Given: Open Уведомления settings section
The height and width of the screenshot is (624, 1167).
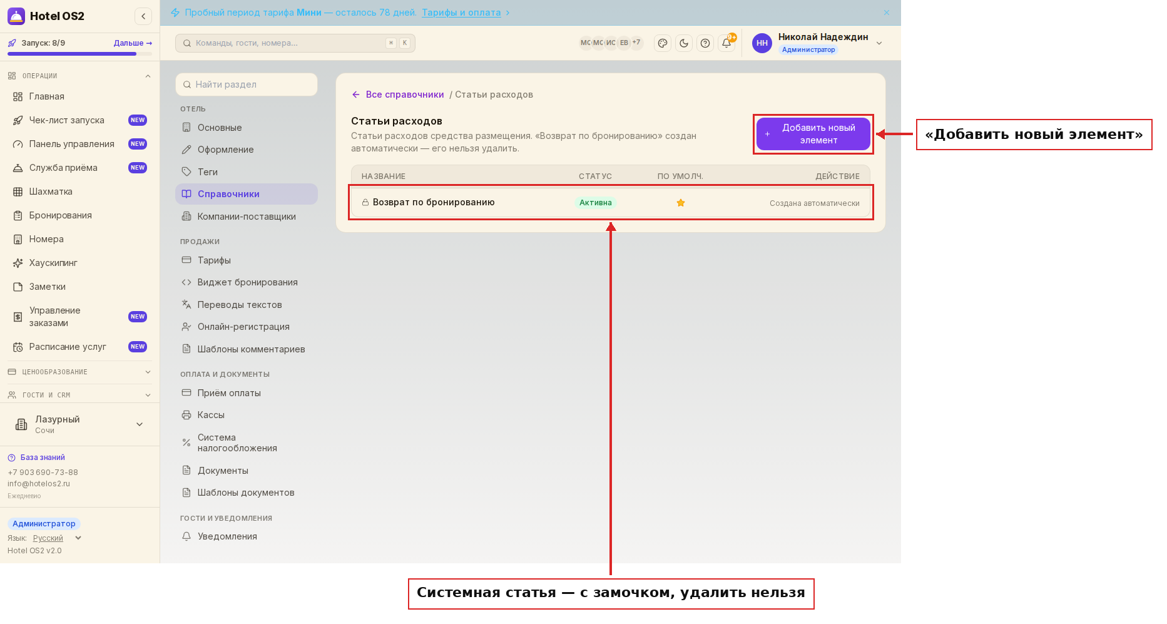Looking at the screenshot, I should 247,536.
